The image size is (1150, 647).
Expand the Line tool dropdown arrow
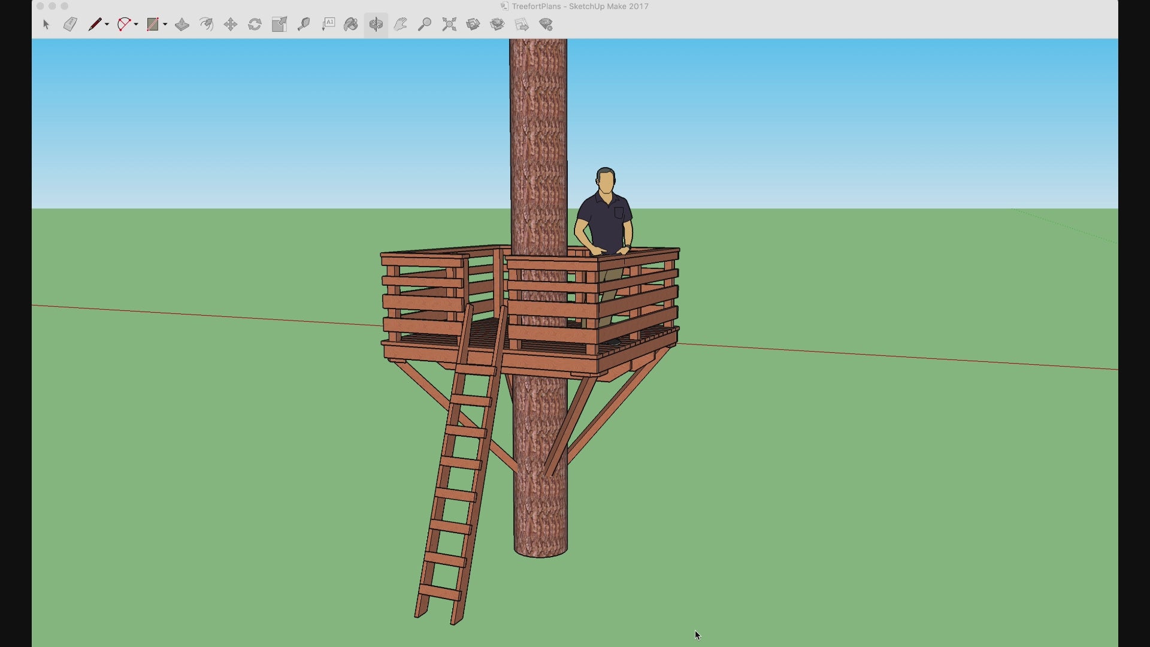(x=107, y=25)
